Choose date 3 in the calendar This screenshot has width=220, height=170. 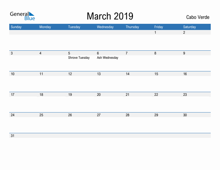(x=12, y=53)
